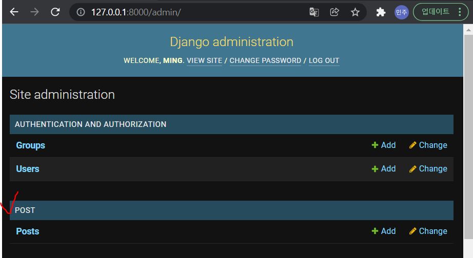Change existing Posts
This screenshot has width=473, height=258.
coord(428,231)
